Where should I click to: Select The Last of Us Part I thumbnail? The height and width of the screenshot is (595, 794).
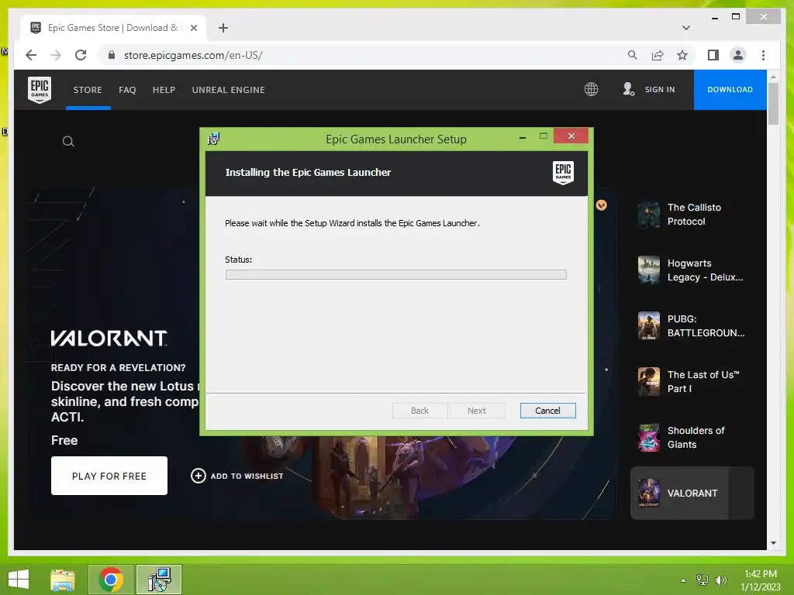(649, 381)
